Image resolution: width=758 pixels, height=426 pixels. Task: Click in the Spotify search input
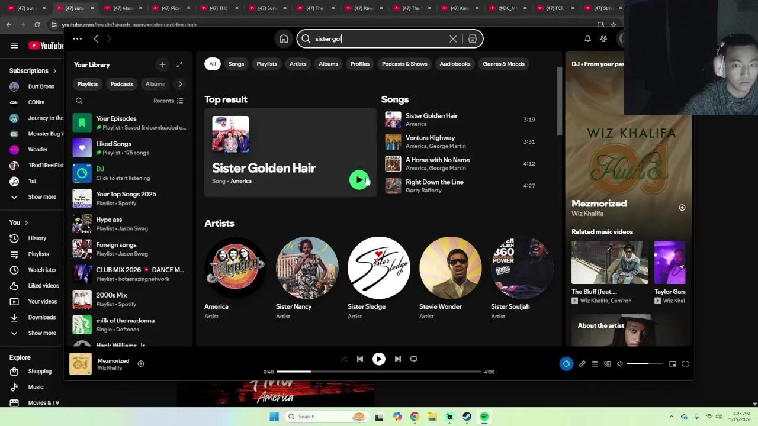tap(379, 39)
